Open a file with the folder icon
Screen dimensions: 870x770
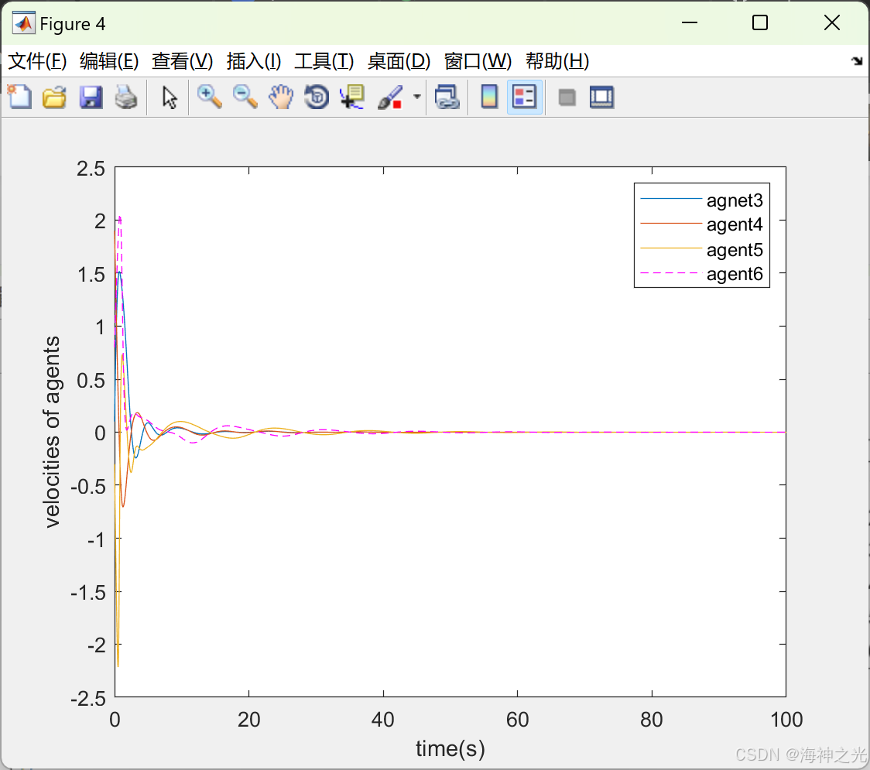click(54, 97)
